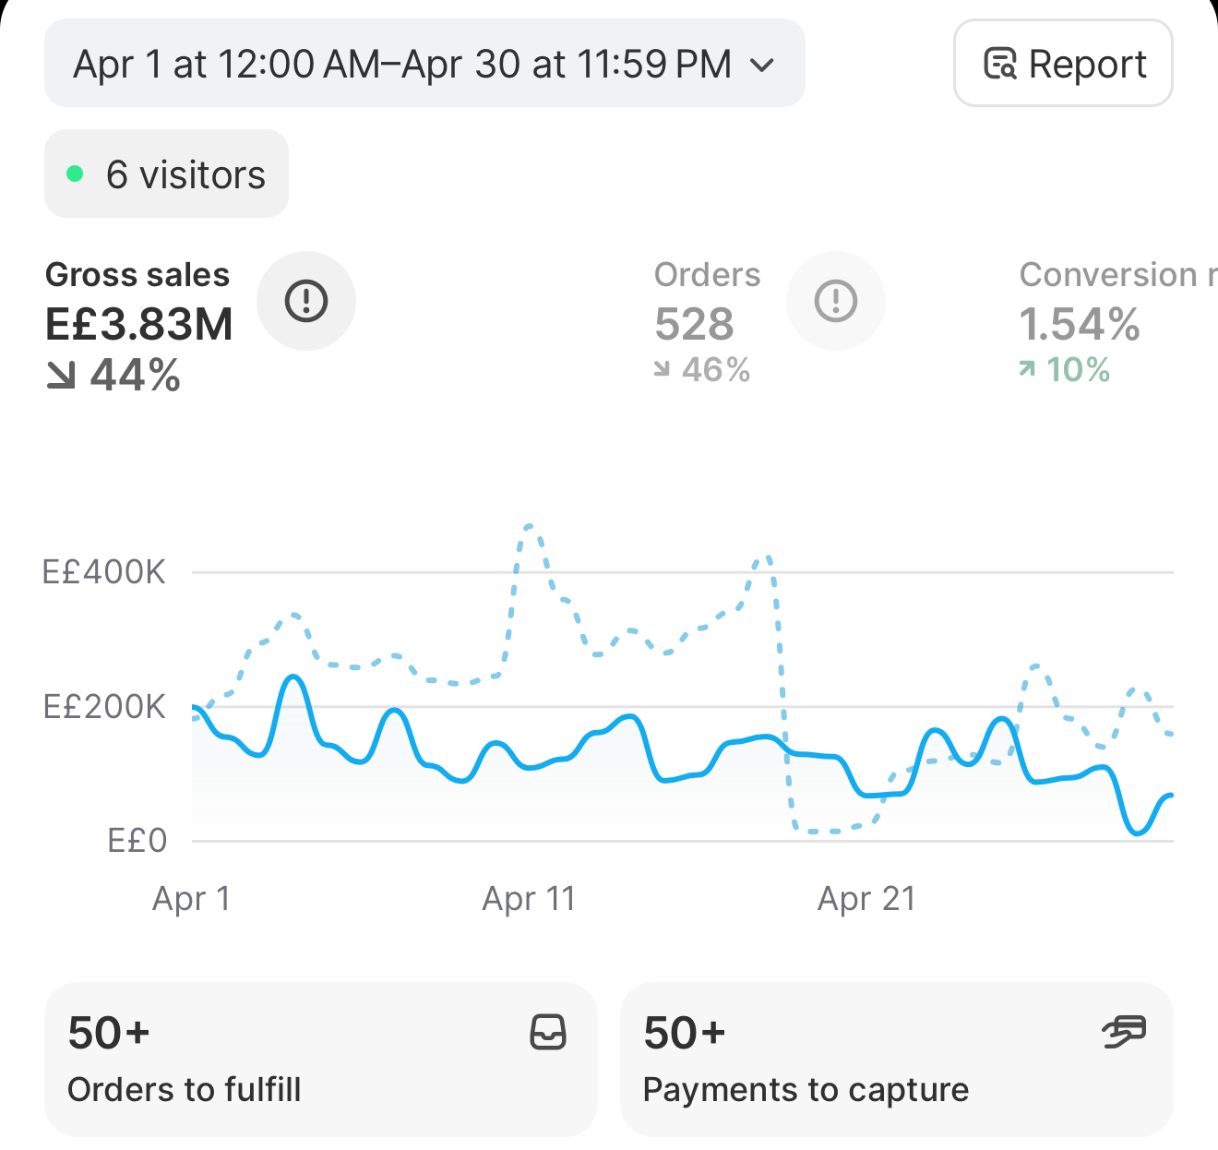Click the Gross sales 44% decrease arrow
The image size is (1218, 1150).
(x=61, y=375)
